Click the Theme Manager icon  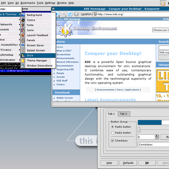23,61
